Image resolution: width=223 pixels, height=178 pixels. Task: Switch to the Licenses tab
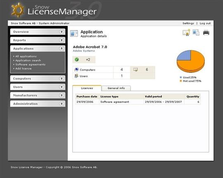87,88
